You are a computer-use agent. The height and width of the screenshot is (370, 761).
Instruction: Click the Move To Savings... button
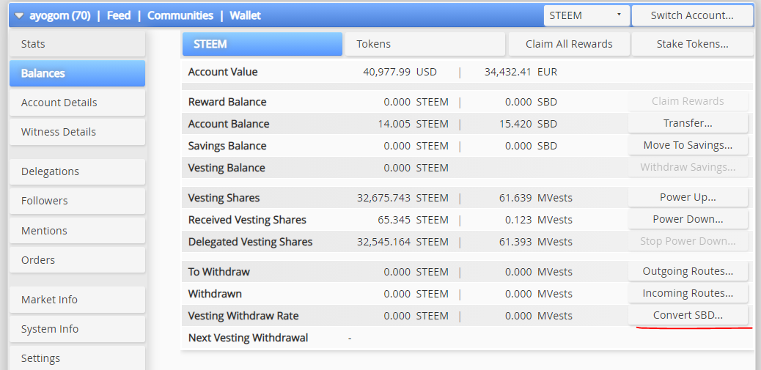coord(688,145)
